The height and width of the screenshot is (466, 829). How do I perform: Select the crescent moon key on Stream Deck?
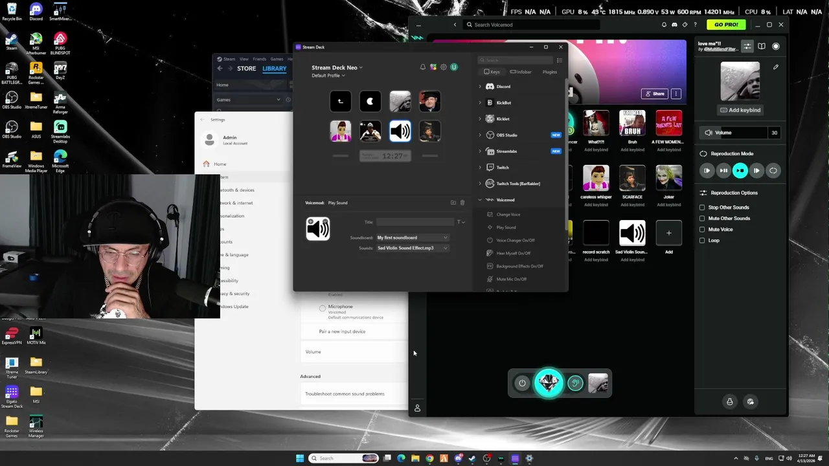[x=370, y=102]
